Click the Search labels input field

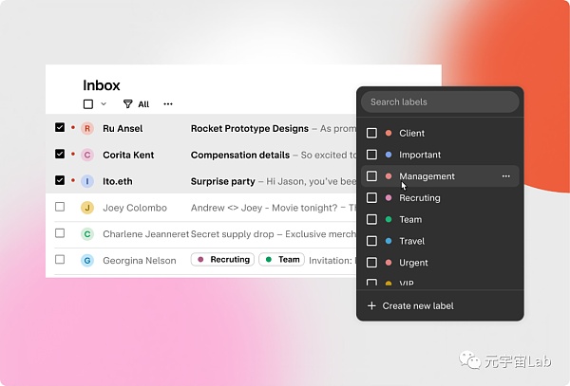440,101
